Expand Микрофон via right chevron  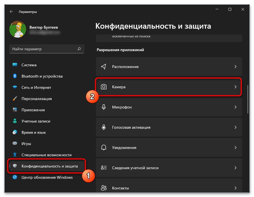tap(235, 107)
